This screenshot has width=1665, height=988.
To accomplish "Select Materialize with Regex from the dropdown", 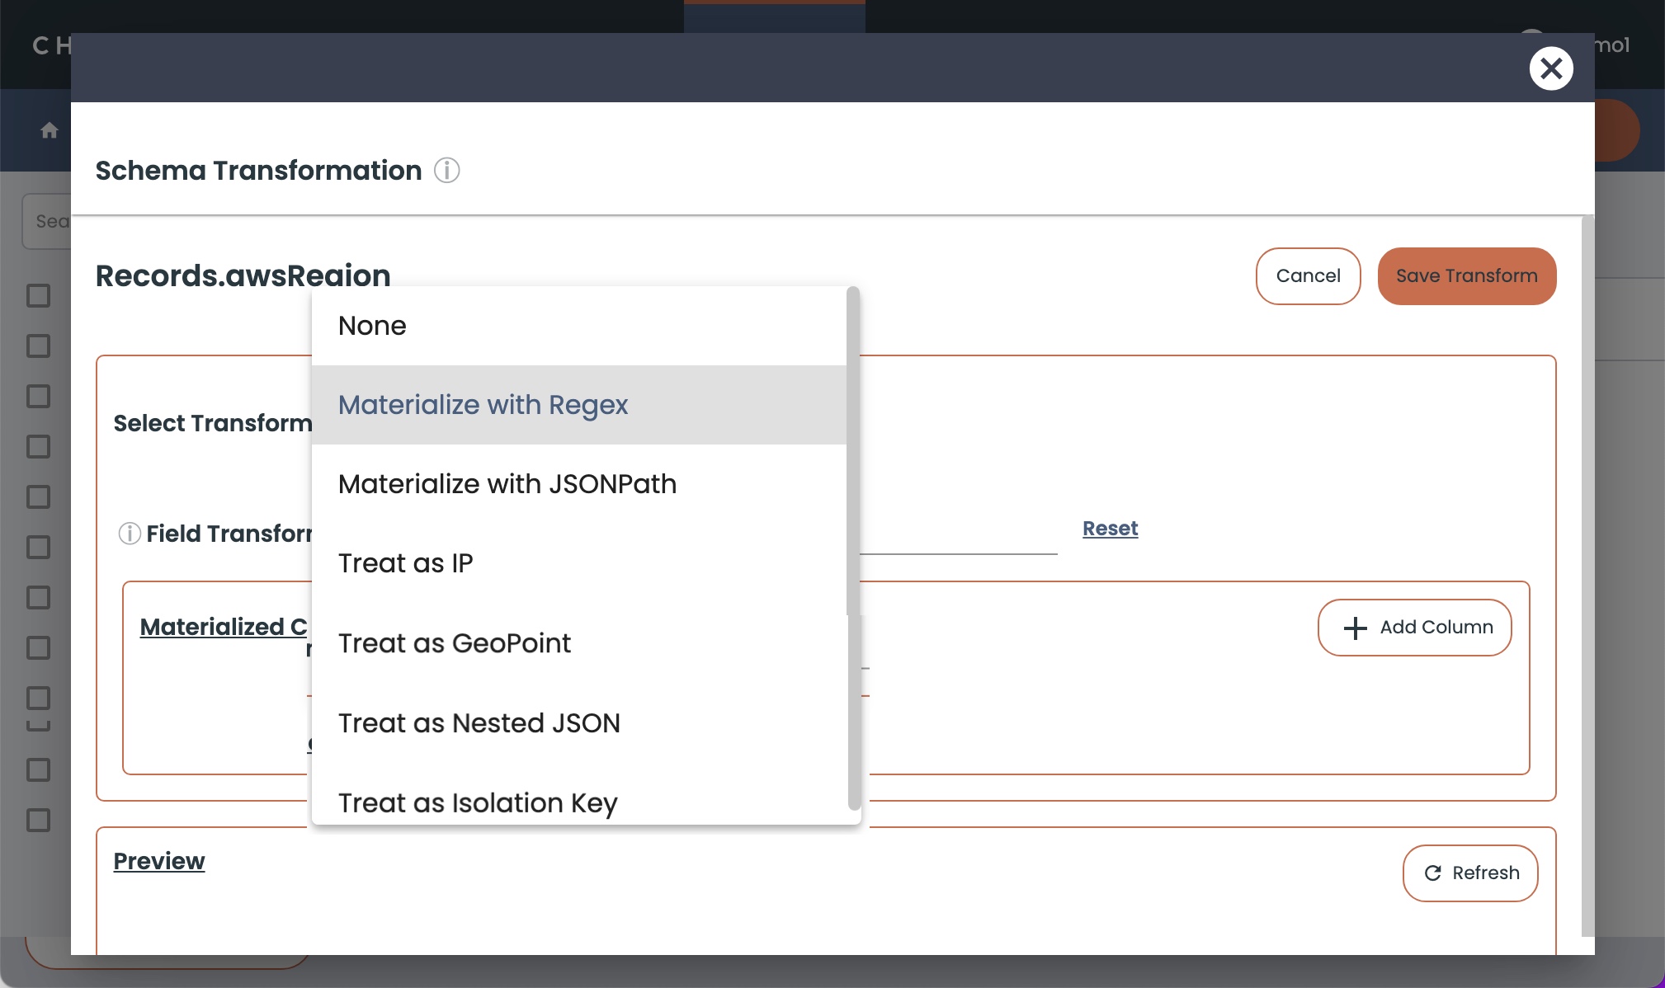I will point(483,404).
